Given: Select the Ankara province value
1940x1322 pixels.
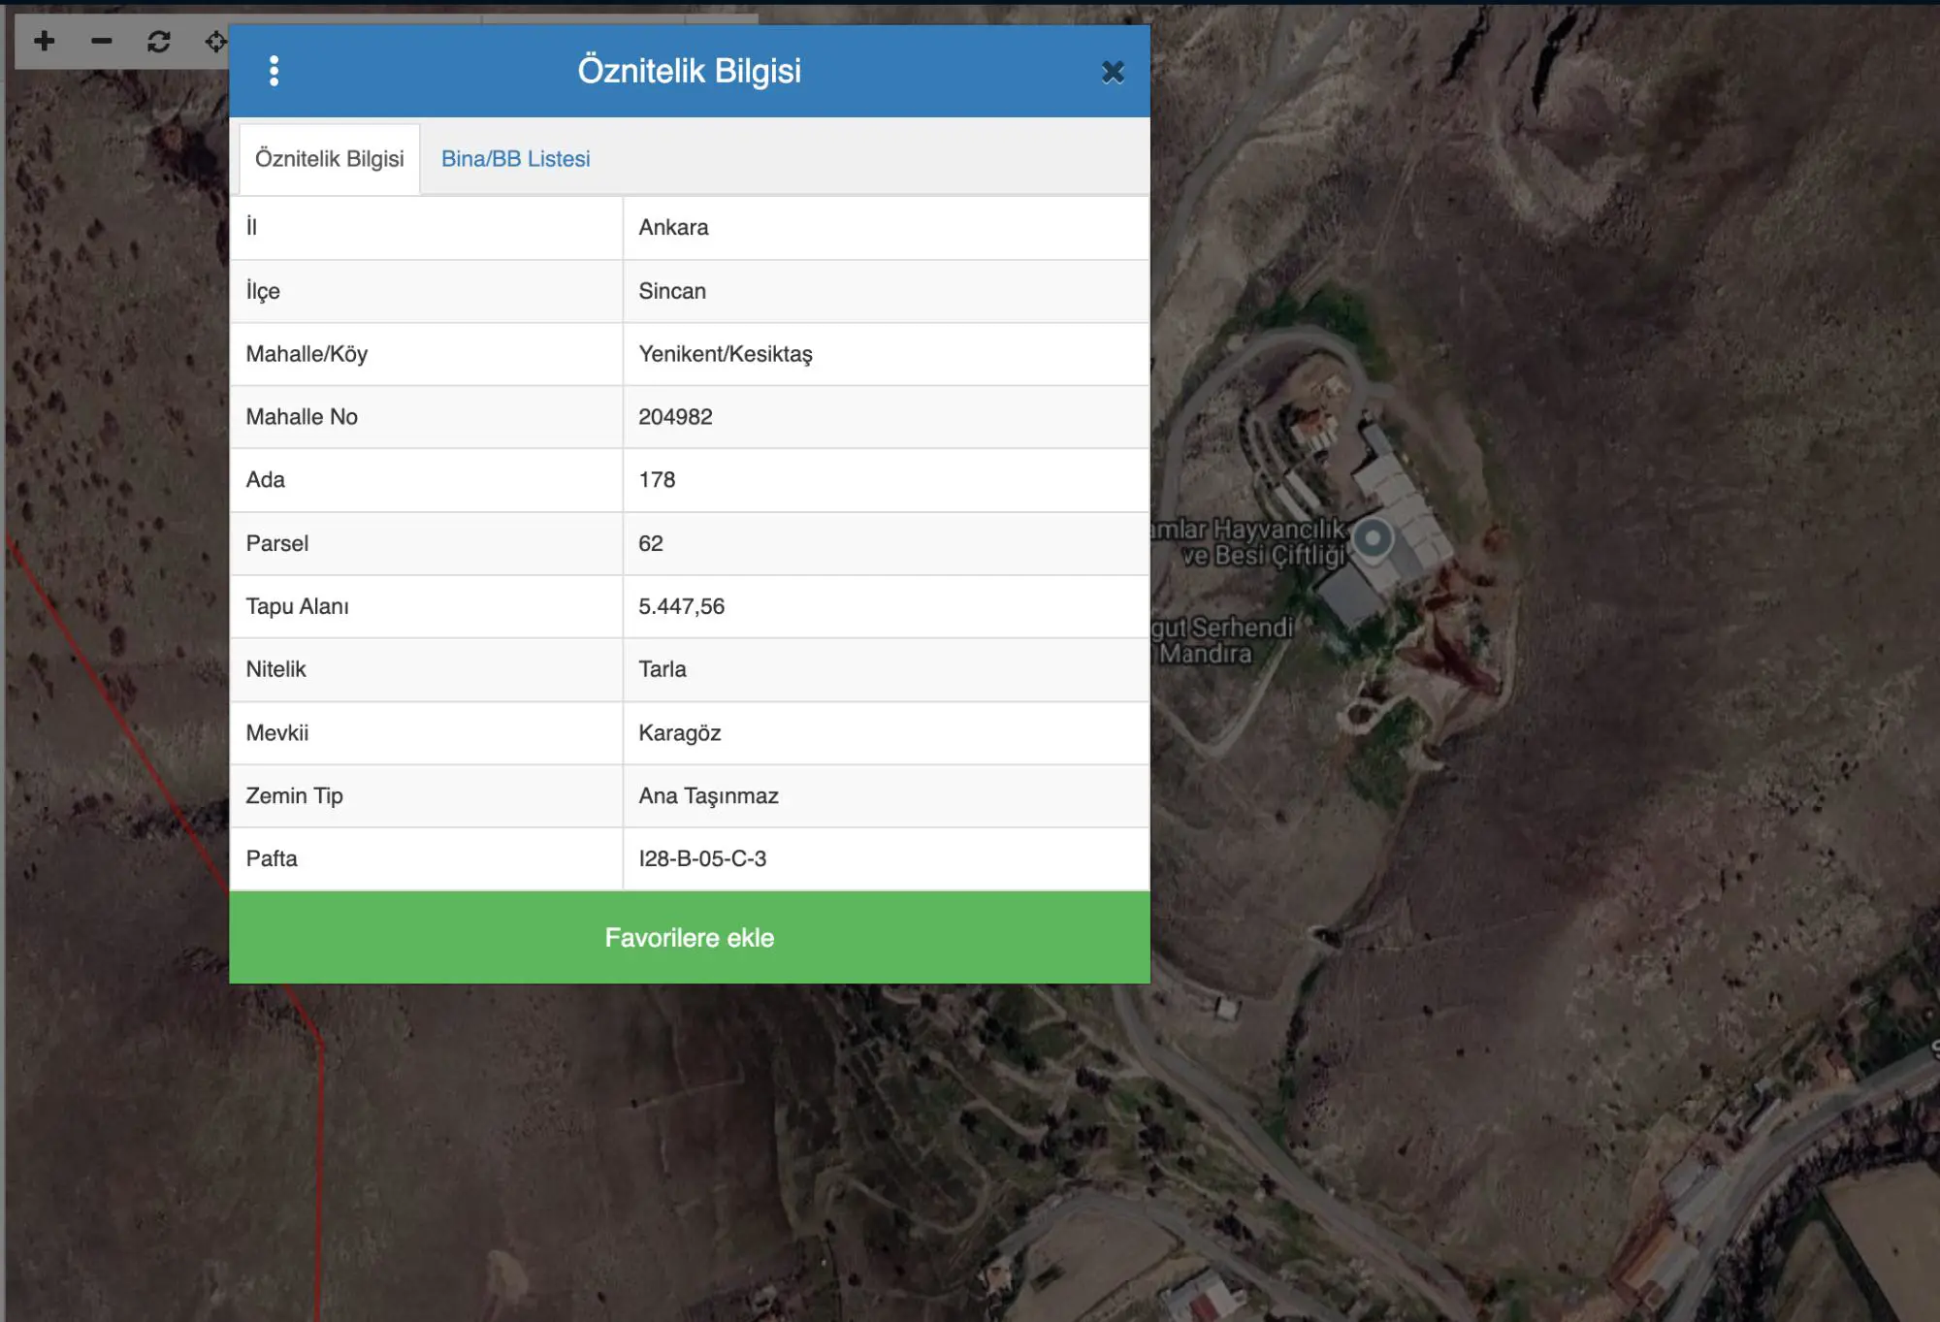Looking at the screenshot, I should pyautogui.click(x=673, y=228).
